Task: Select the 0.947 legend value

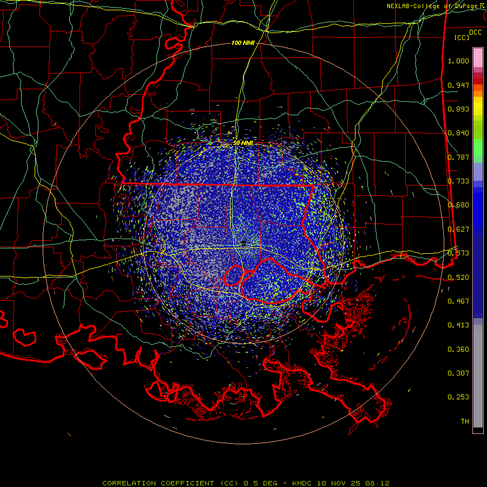Action: coord(458,85)
